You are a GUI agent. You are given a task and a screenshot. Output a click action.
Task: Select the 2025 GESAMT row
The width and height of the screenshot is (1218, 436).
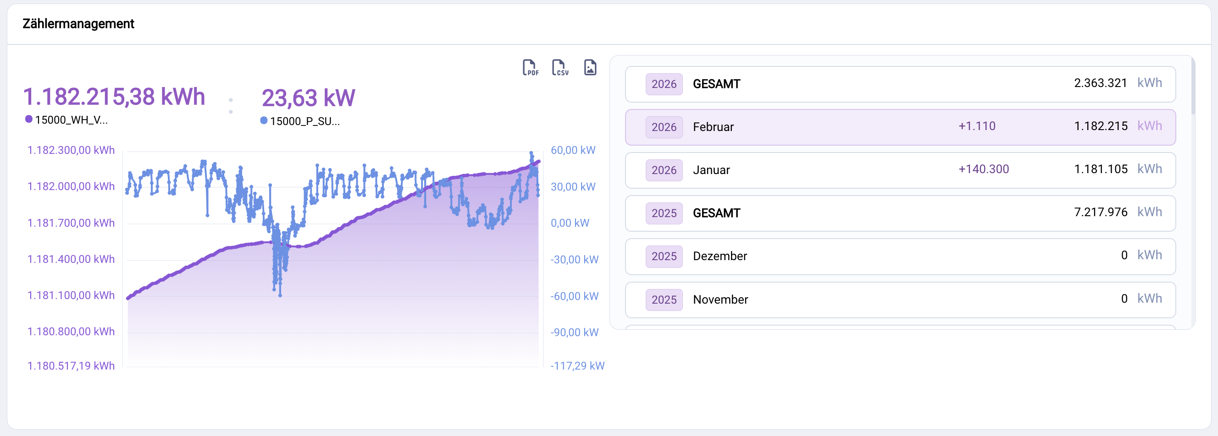coord(900,213)
